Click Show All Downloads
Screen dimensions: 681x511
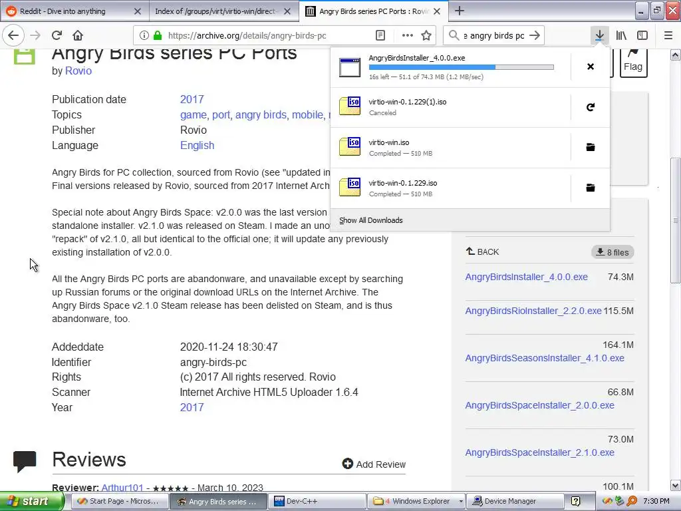tap(371, 220)
